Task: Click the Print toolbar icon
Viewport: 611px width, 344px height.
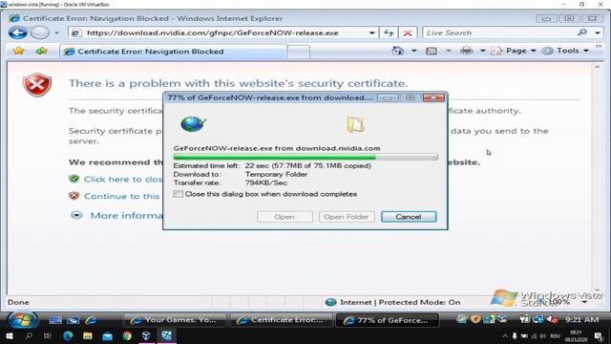Action: [467, 51]
